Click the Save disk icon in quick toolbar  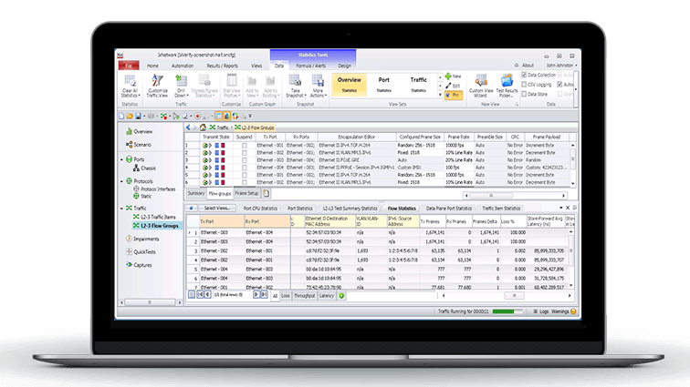click(x=138, y=116)
